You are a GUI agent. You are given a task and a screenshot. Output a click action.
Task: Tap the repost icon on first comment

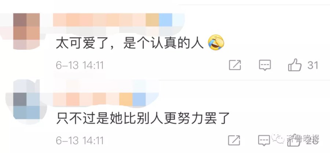coord(235,65)
